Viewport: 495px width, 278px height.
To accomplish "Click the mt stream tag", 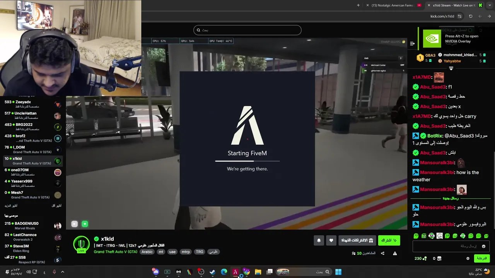I will 161,252.
